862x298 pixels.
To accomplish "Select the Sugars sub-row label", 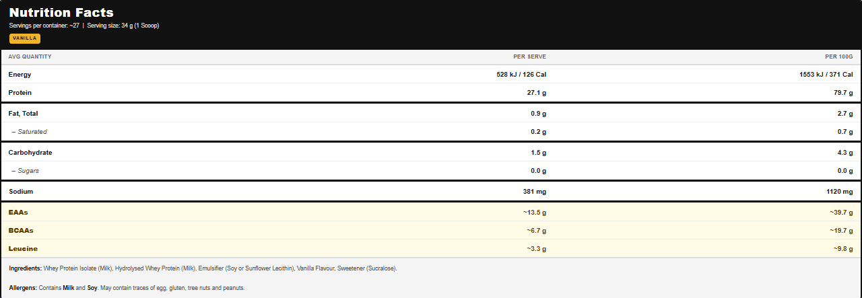I will [26, 171].
